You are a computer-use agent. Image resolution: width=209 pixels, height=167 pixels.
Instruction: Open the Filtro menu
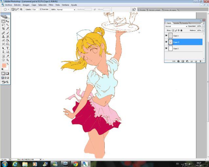[x=51, y=5]
